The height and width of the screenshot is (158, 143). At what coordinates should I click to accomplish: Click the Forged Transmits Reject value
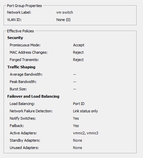click(78, 60)
